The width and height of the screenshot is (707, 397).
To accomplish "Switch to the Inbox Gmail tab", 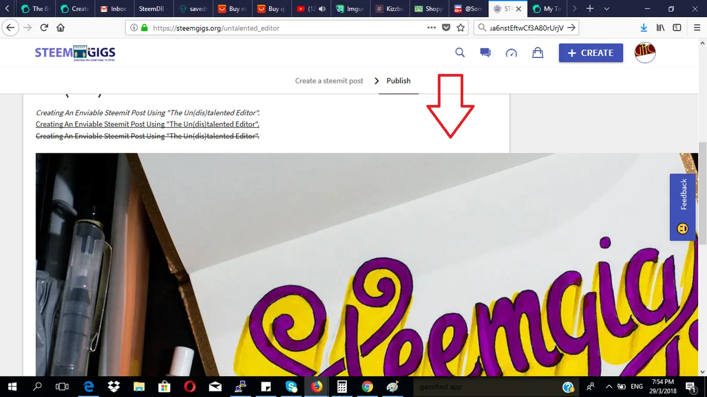I will pos(114,9).
